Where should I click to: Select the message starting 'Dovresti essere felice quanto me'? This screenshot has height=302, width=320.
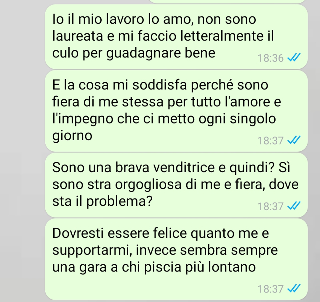(x=176, y=259)
